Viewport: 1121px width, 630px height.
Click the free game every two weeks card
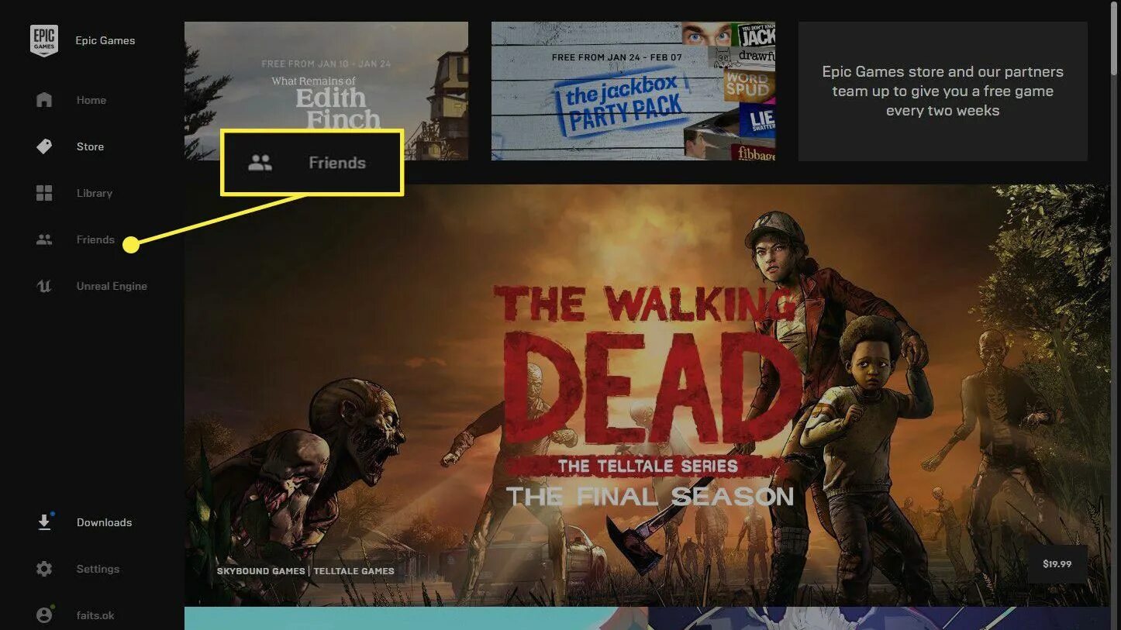pyautogui.click(x=943, y=91)
